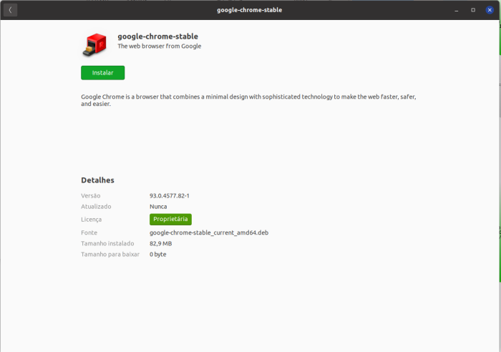Click the Detalhes section heading
Screen dimensions: 501x352
pos(97,180)
